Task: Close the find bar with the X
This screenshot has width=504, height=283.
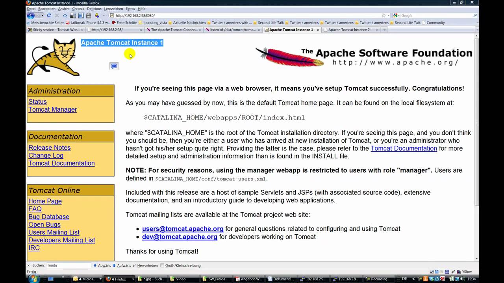Action: [x=28, y=265]
